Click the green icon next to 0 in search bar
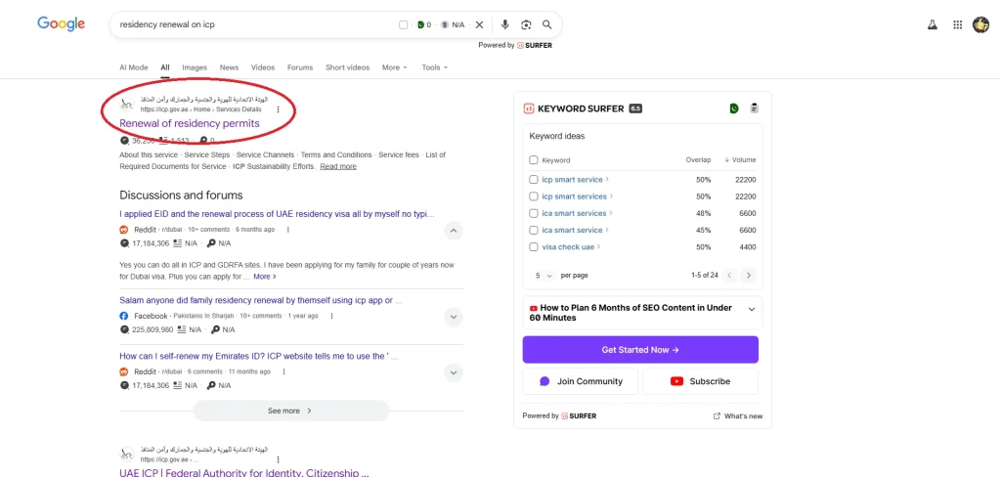1001x477 pixels. pyautogui.click(x=420, y=24)
